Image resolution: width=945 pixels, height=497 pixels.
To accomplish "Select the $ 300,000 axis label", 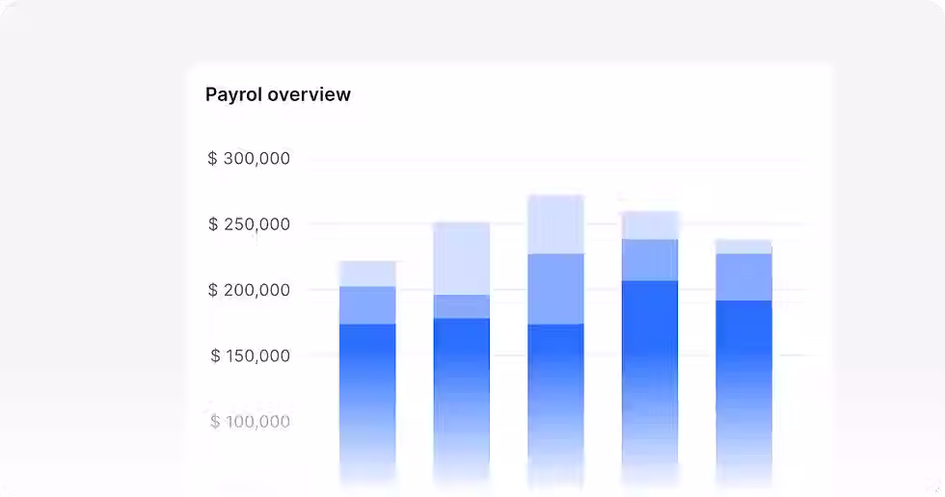I will [x=249, y=158].
